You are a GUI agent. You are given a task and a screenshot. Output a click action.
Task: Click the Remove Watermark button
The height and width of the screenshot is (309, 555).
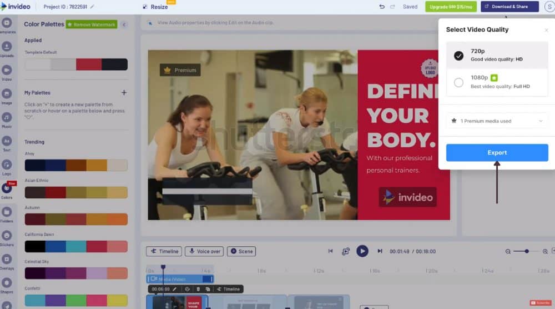click(x=92, y=24)
